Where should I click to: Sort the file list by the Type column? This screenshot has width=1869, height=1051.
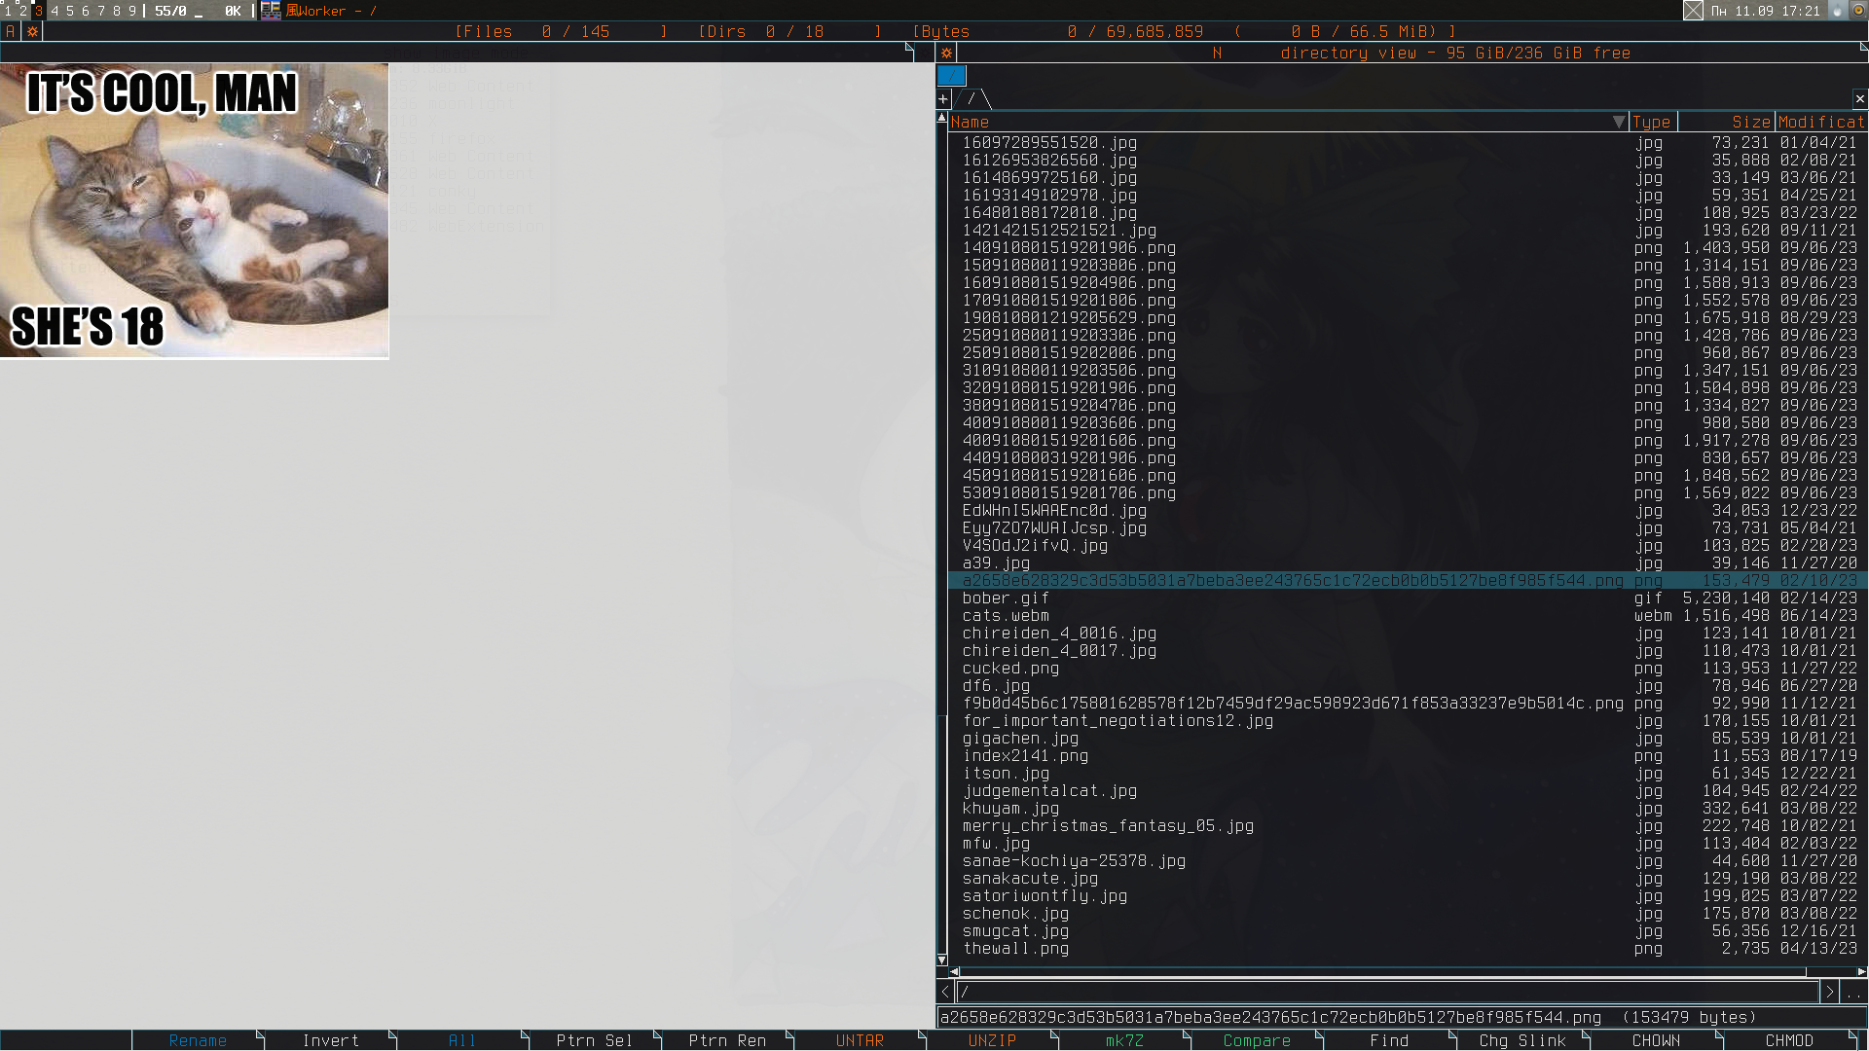pyautogui.click(x=1651, y=122)
